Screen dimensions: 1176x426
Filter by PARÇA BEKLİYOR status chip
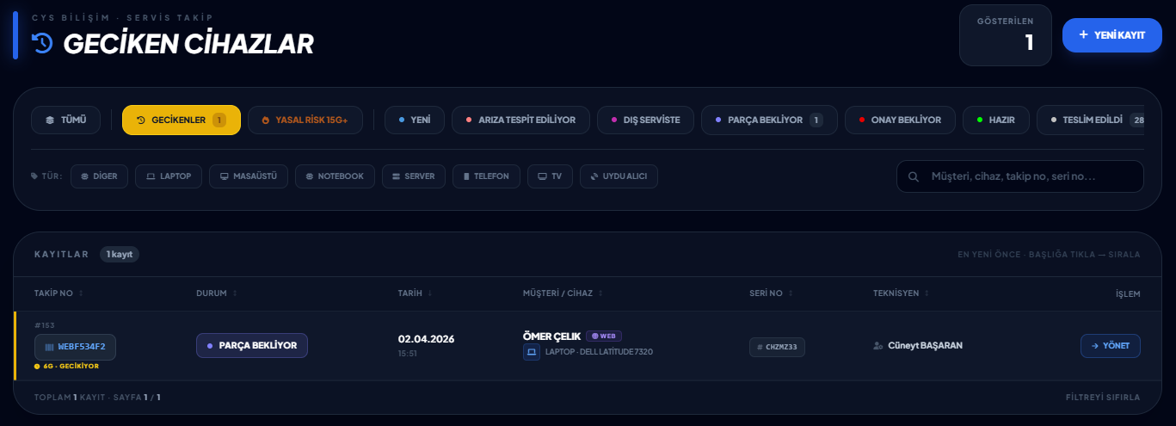tap(768, 120)
